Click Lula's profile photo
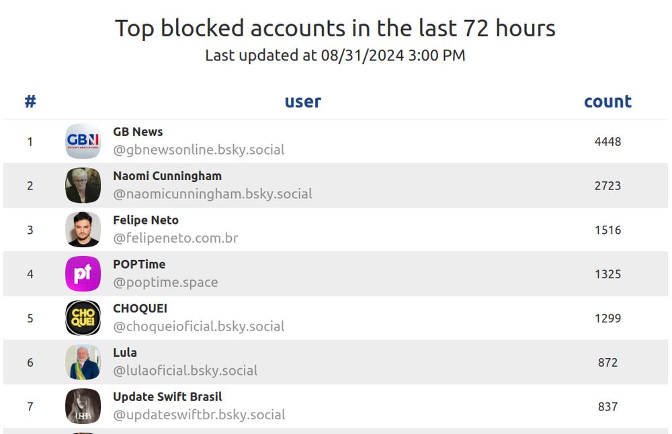The image size is (672, 434). (83, 362)
